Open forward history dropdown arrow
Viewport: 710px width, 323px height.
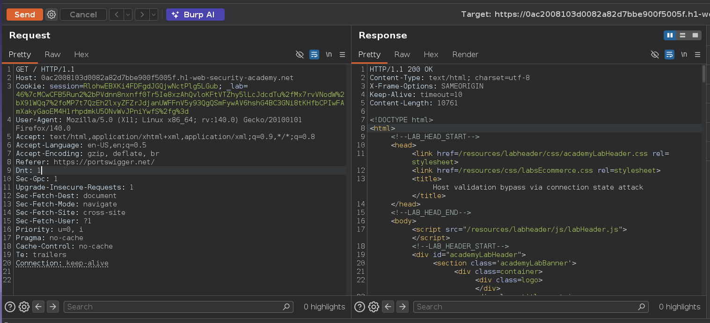click(154, 15)
